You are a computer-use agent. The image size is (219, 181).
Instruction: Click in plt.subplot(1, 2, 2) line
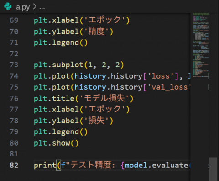[x=79, y=65]
